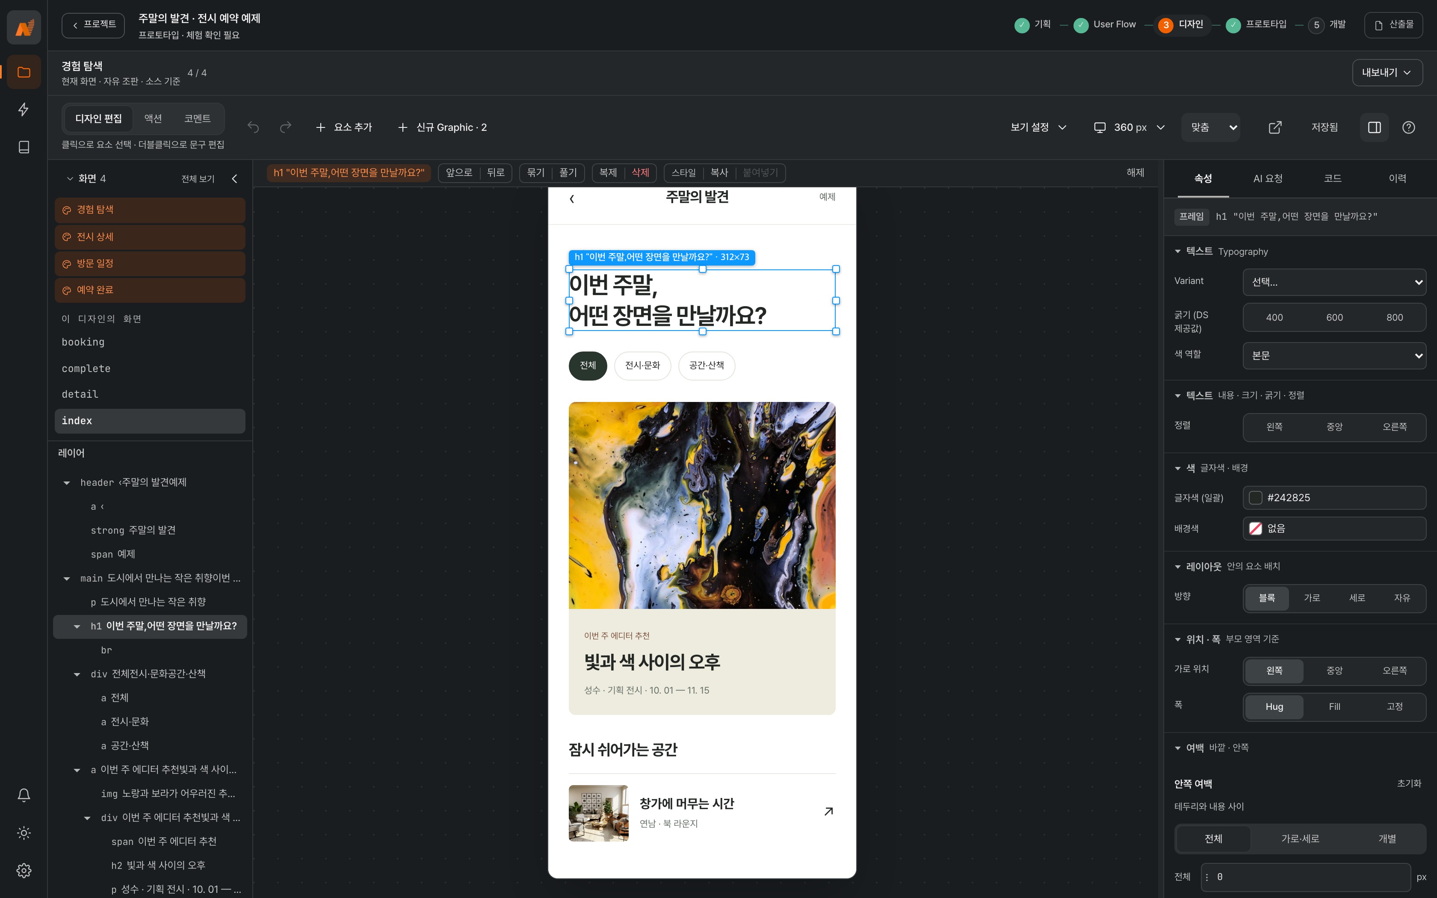This screenshot has height=898, width=1437.
Task: Open the 내보내기 dropdown
Action: click(1387, 72)
